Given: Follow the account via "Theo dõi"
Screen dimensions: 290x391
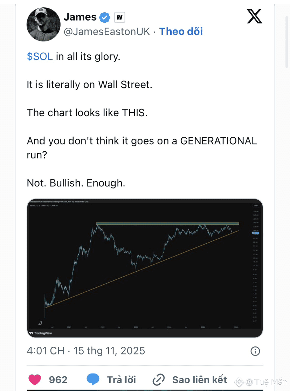Looking at the screenshot, I should coord(181,32).
